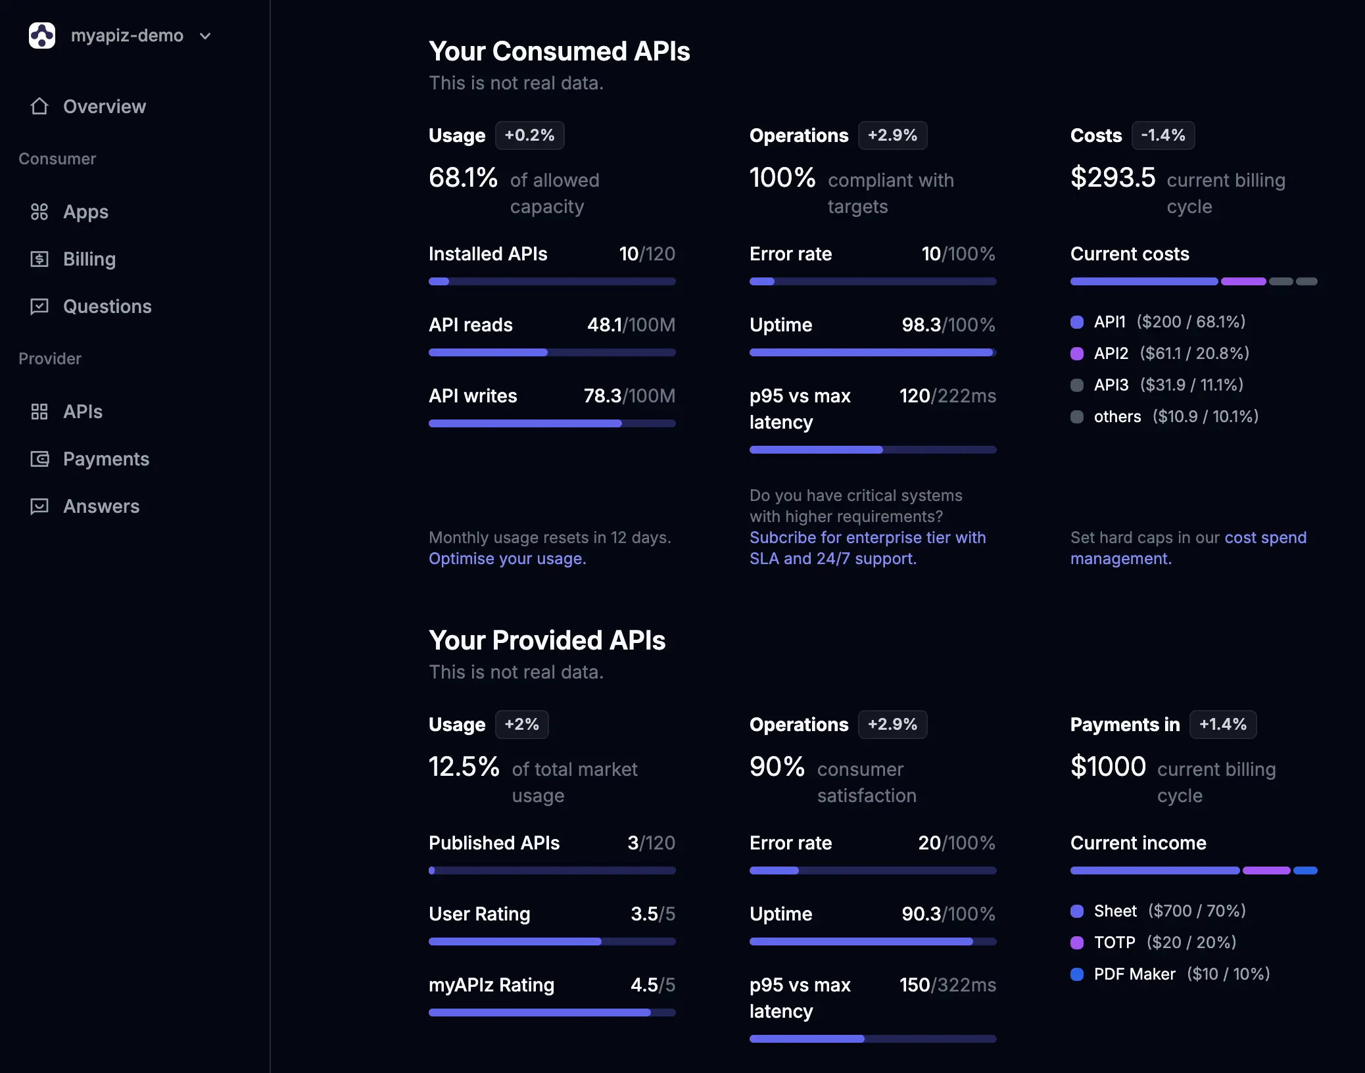Open the Overview page

tap(105, 107)
